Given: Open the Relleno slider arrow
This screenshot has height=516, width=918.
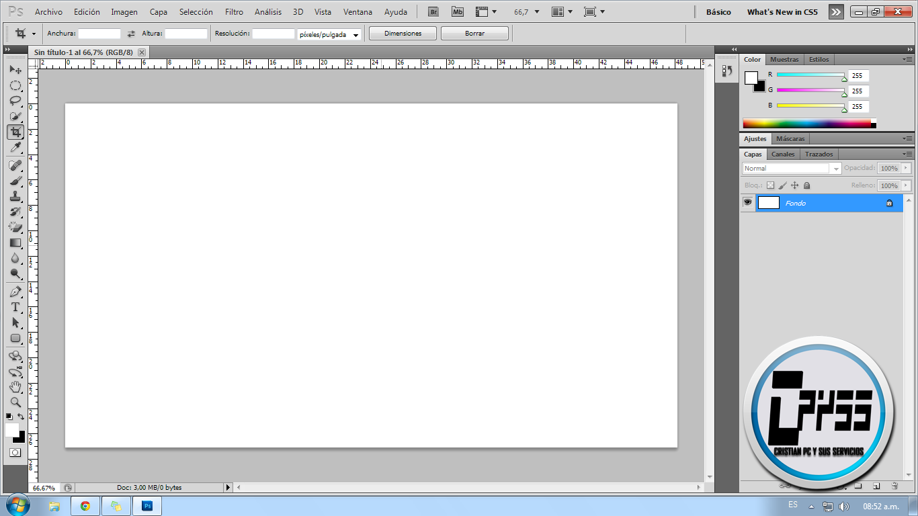Looking at the screenshot, I should pyautogui.click(x=907, y=185).
